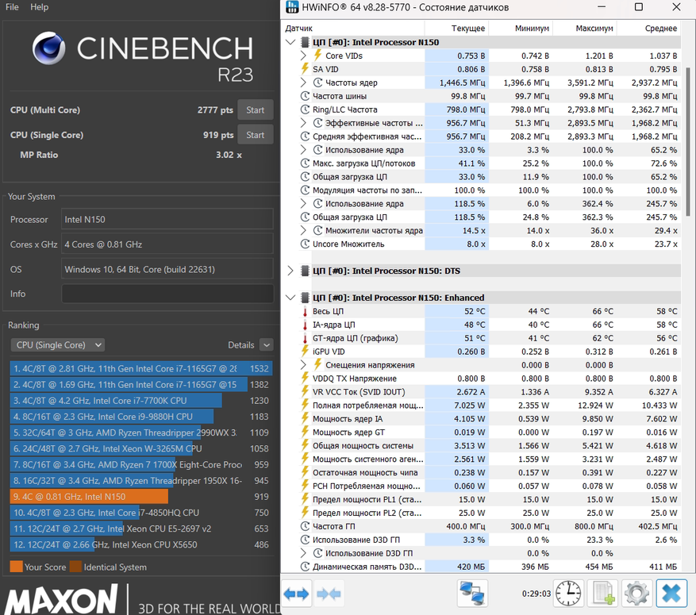
Task: Click the Cinebench sphere logo
Action: (49, 48)
